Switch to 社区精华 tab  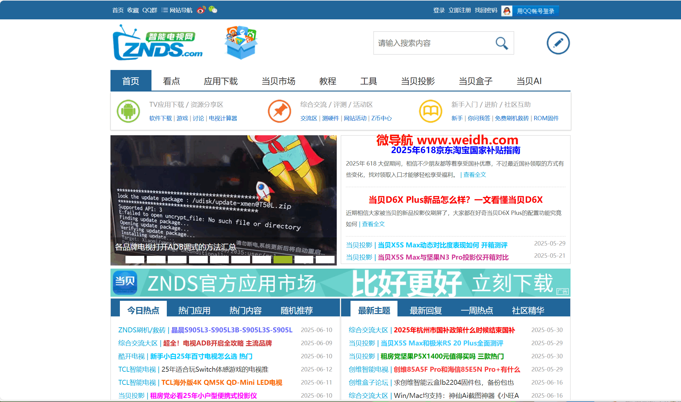pos(528,310)
